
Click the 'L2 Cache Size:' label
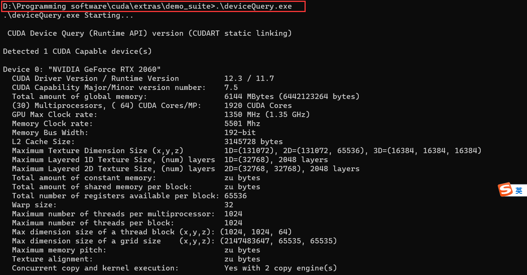(43, 142)
